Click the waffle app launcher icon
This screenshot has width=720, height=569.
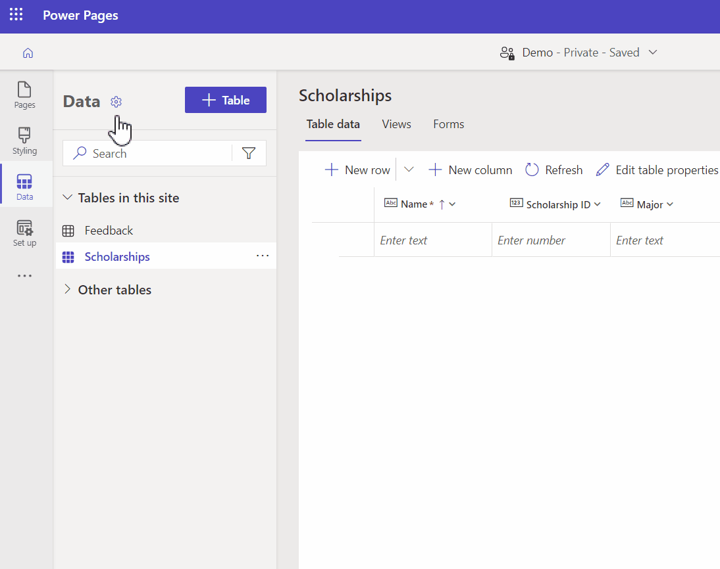[16, 14]
